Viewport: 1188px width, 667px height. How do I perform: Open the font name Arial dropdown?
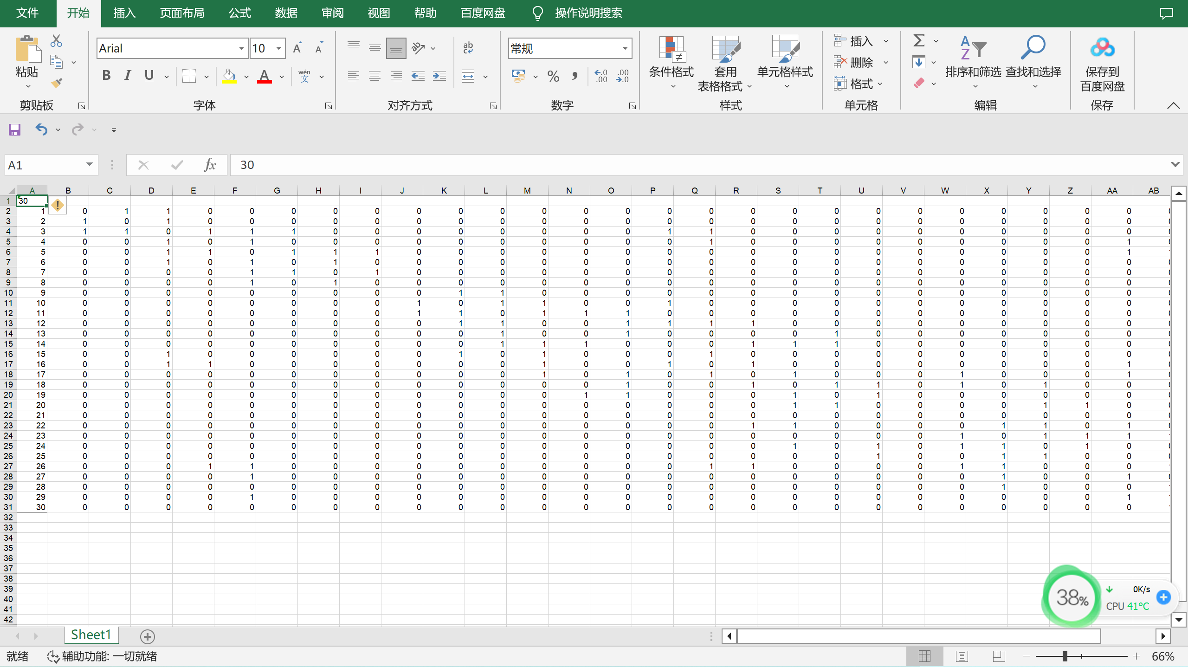(241, 48)
